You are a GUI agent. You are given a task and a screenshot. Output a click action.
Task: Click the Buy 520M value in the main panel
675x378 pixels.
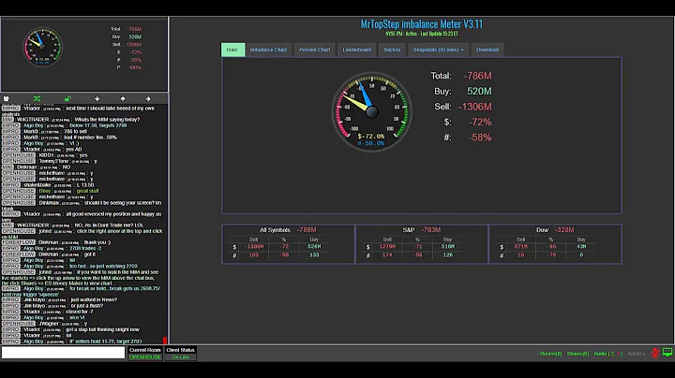479,92
